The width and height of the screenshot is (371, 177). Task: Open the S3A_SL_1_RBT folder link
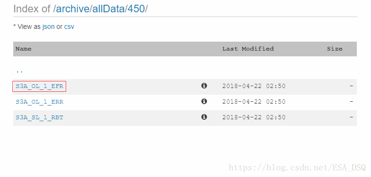(40, 117)
